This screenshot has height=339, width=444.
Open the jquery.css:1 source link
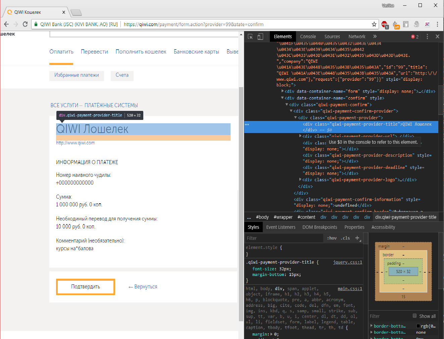pyautogui.click(x=348, y=262)
